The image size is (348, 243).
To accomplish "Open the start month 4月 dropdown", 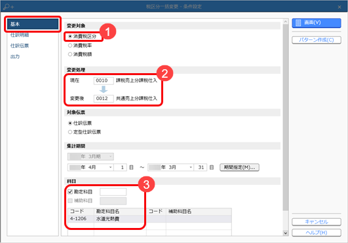I will [90, 167].
